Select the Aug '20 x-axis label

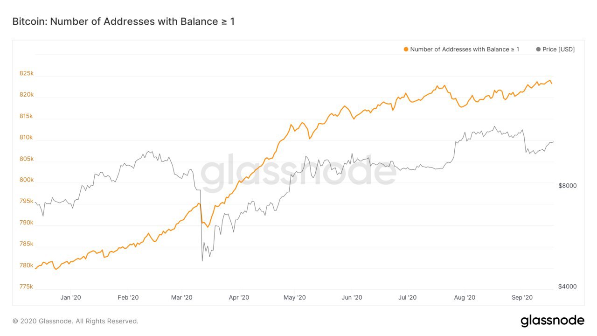(x=465, y=297)
